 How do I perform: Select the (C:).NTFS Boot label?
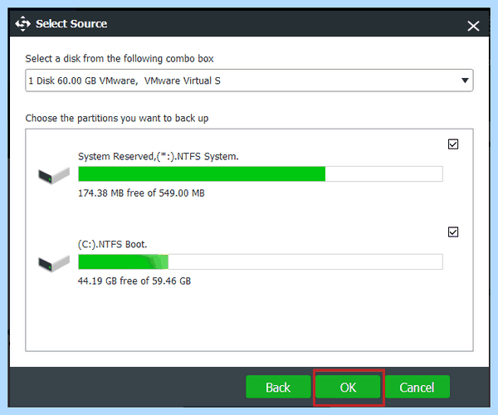(x=112, y=245)
